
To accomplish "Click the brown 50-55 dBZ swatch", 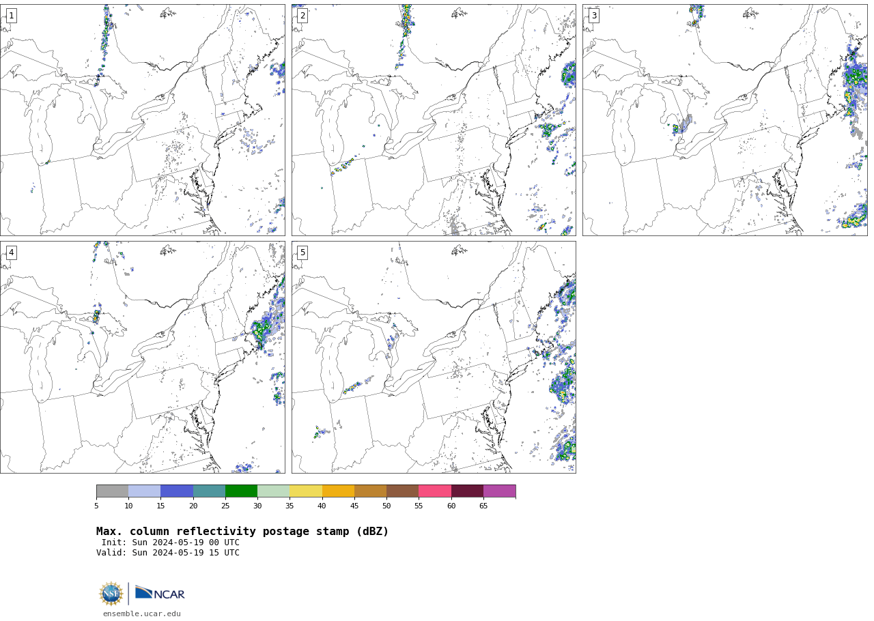I will (x=403, y=491).
